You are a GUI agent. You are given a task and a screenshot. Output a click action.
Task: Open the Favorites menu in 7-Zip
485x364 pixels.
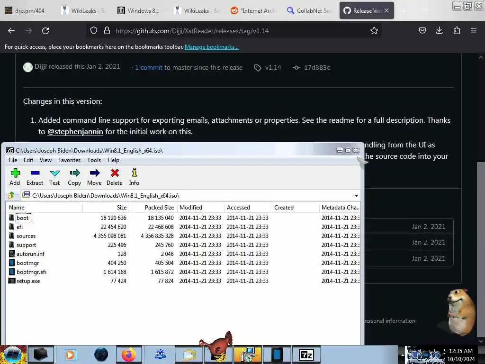point(69,160)
